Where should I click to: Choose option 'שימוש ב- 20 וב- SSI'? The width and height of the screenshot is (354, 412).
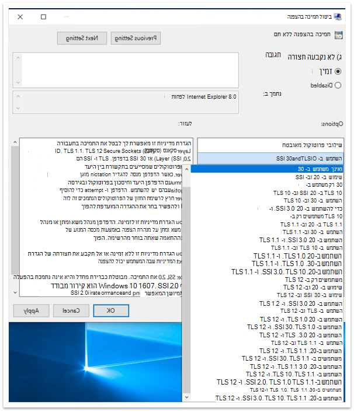click(267, 177)
